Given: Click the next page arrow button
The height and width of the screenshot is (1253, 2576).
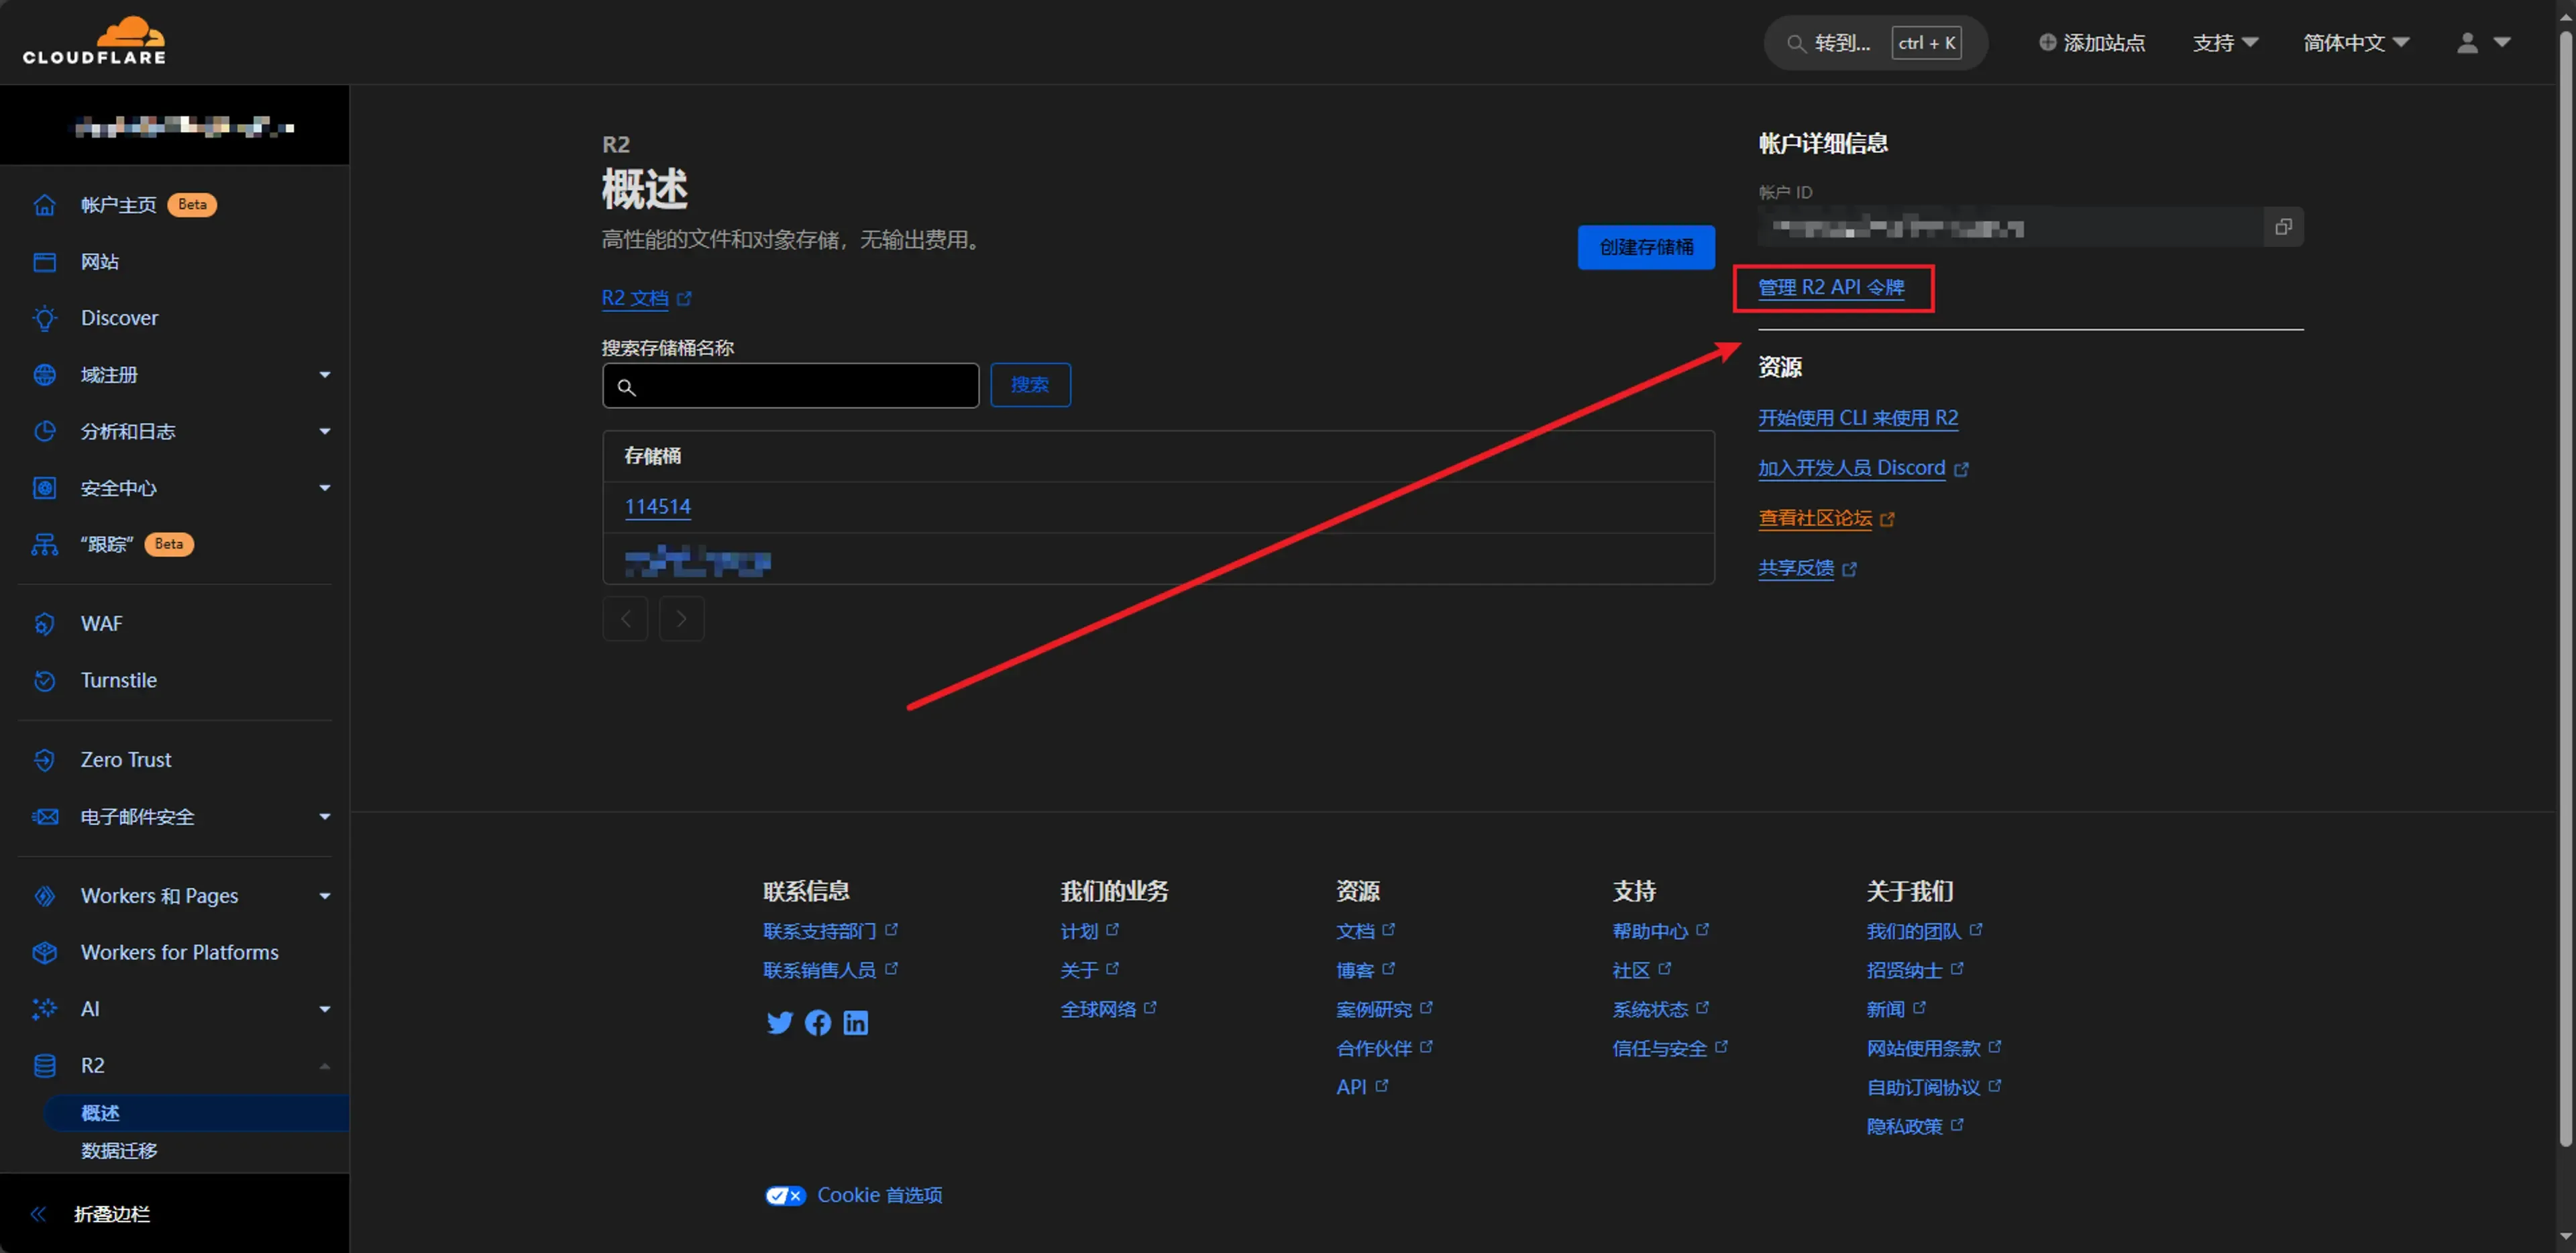Looking at the screenshot, I should point(681,619).
